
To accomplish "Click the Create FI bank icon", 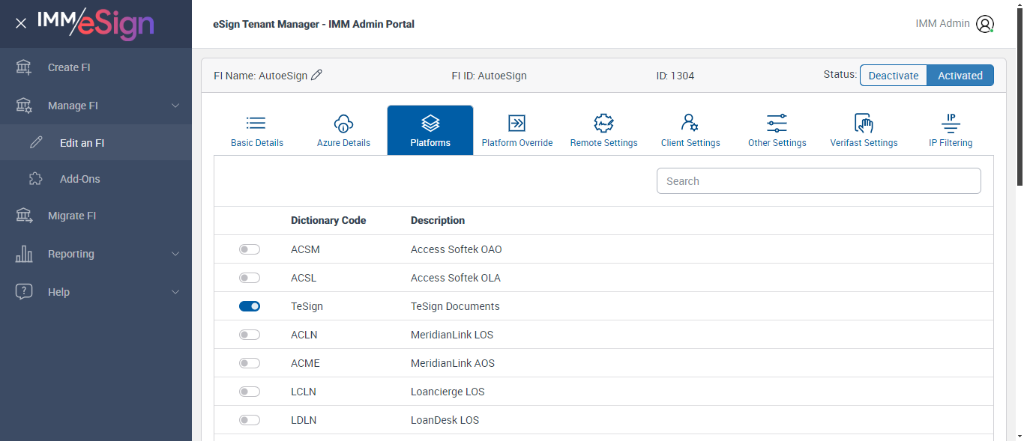I will pyautogui.click(x=24, y=67).
